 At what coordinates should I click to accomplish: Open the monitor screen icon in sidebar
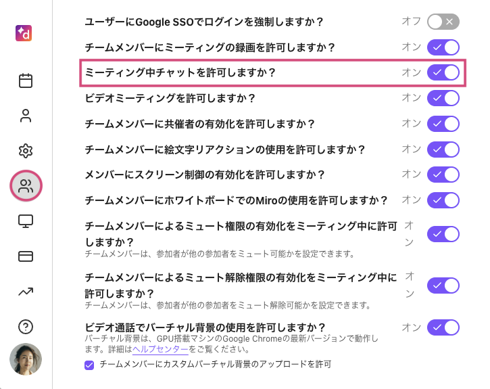point(26,221)
